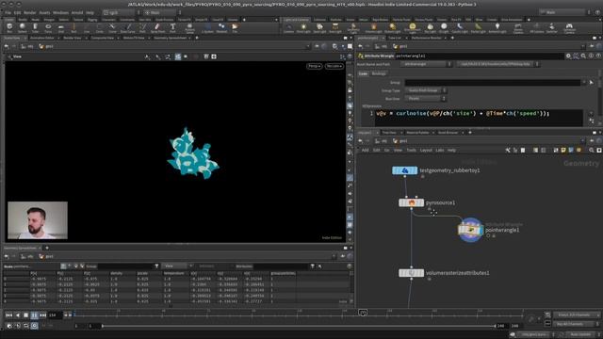This screenshot has height=339, width=603.
Task: Open the File menu
Action: tap(8, 12)
